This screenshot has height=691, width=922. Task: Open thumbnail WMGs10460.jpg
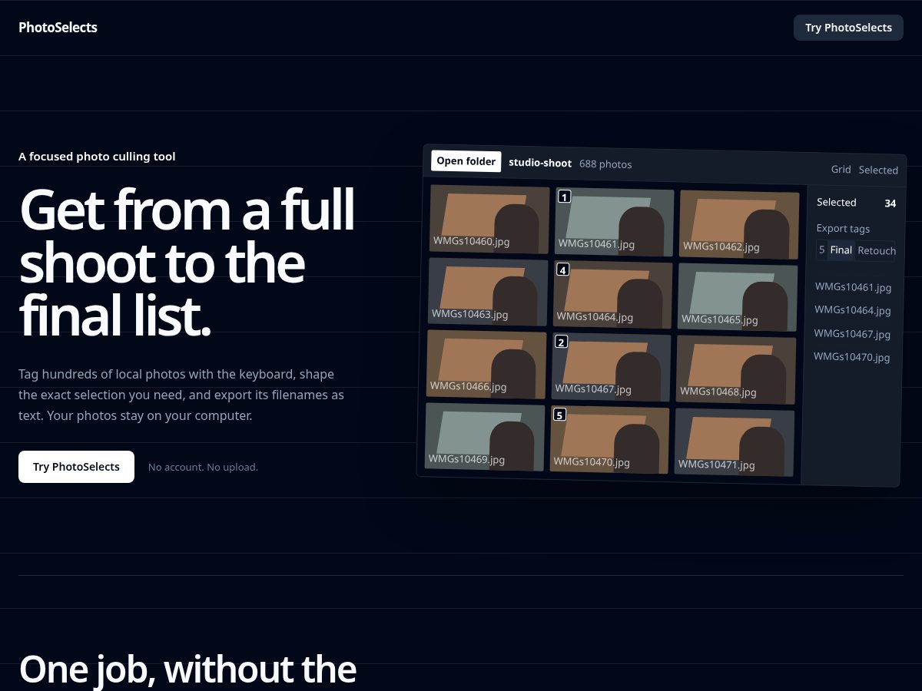(x=489, y=220)
